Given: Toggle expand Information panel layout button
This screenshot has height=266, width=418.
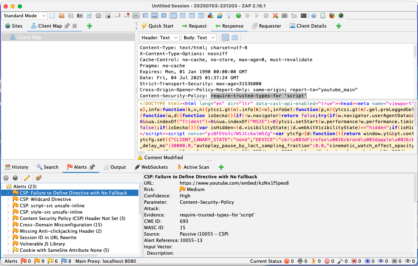Looking at the screenshot, I should coord(154,16).
